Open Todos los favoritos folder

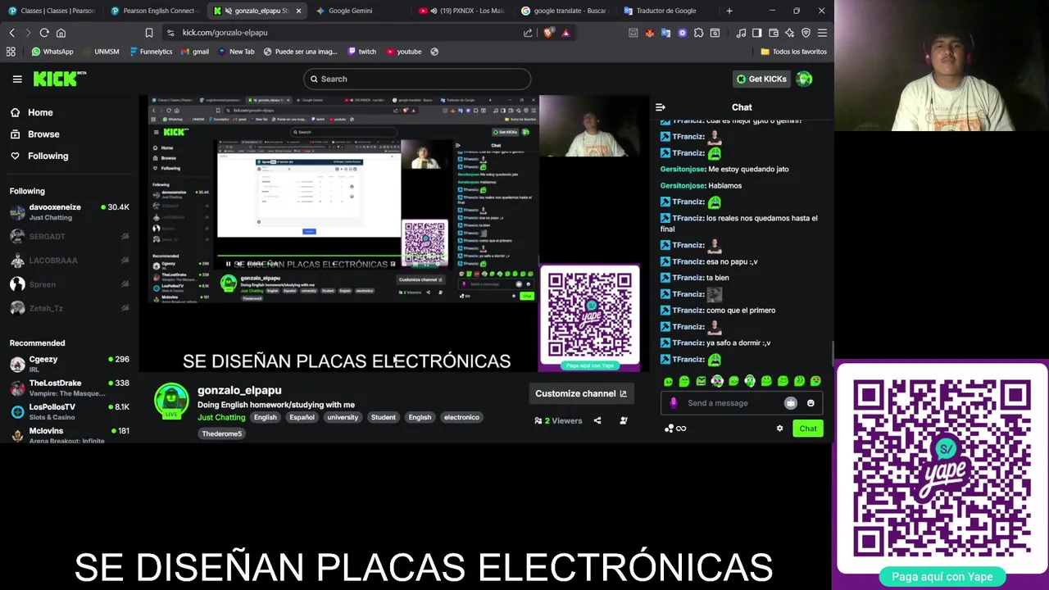pos(794,52)
